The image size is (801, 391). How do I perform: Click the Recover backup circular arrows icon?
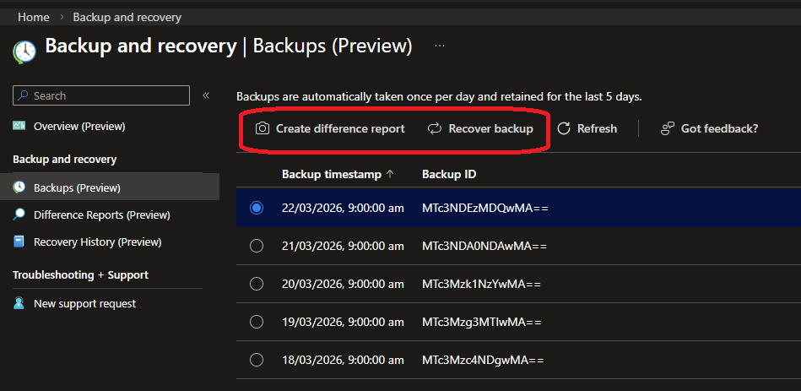pyautogui.click(x=435, y=129)
